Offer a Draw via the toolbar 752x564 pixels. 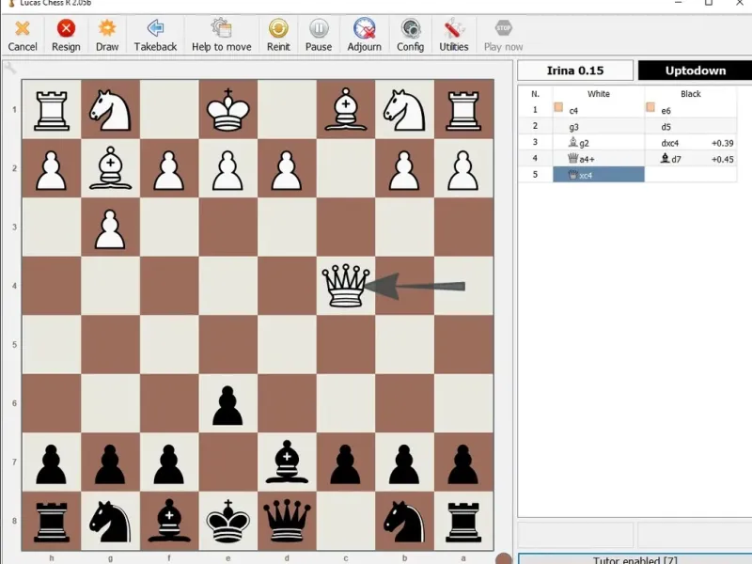coord(107,36)
